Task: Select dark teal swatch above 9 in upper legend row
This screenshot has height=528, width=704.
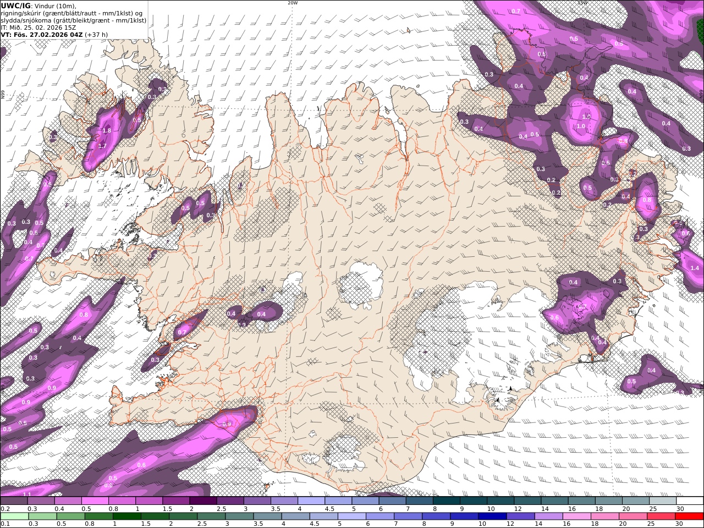Action: (x=472, y=501)
